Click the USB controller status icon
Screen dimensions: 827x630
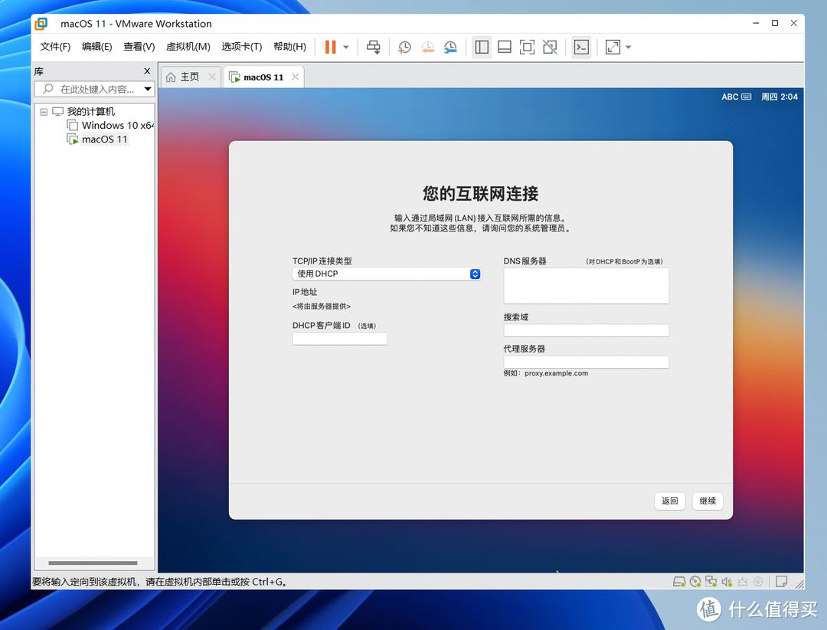(743, 582)
